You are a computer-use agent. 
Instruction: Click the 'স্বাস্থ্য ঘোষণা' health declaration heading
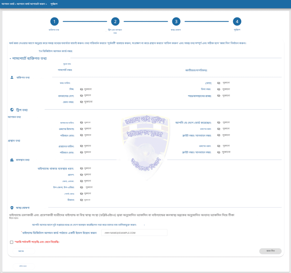23,208
